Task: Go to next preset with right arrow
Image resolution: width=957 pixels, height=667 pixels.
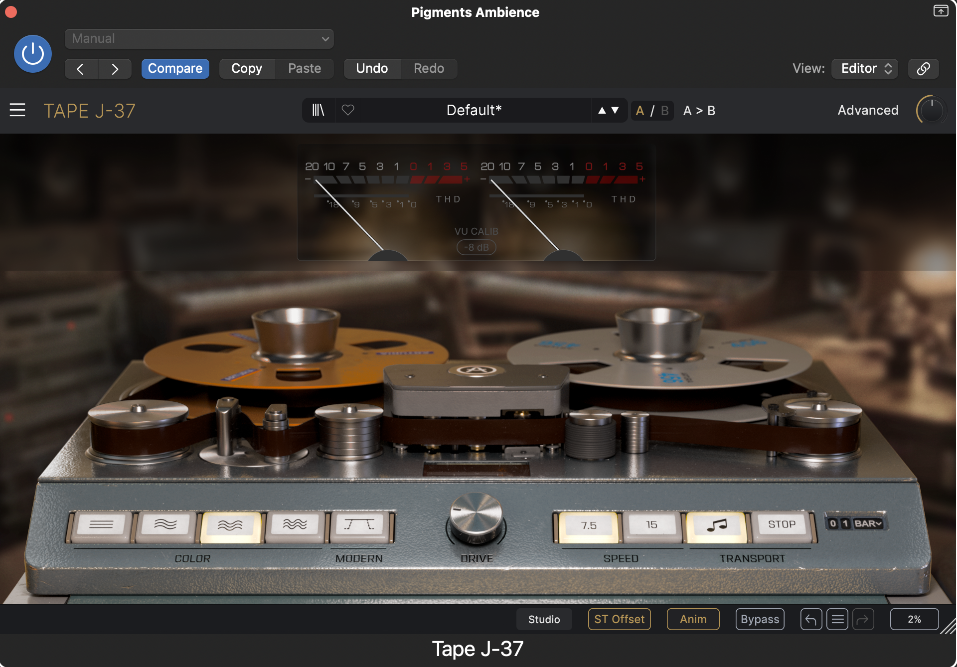Action: [x=115, y=69]
